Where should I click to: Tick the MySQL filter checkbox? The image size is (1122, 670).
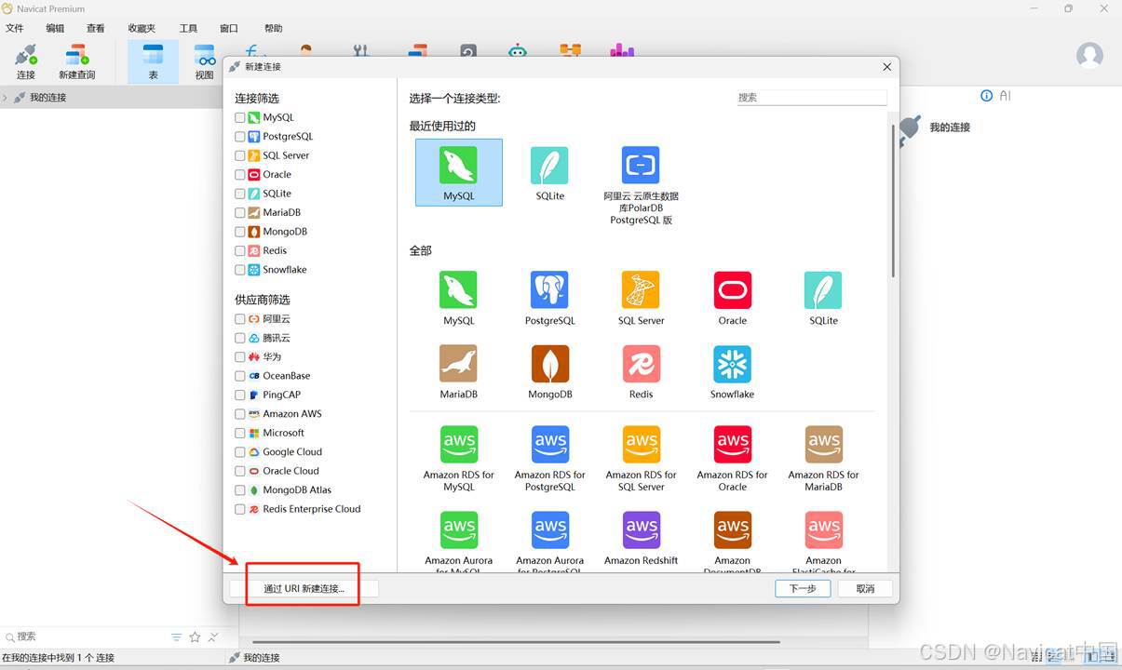point(240,118)
